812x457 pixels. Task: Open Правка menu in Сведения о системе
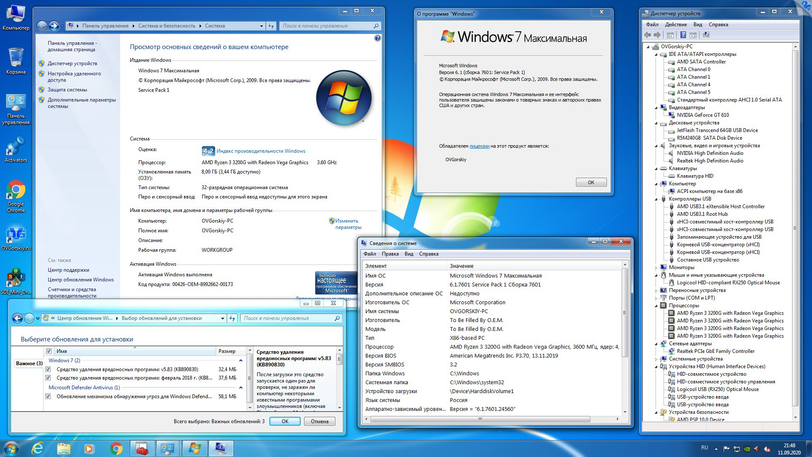(390, 254)
